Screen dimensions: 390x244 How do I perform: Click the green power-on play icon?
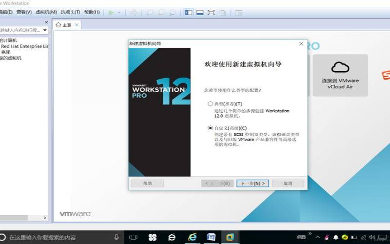pyautogui.click(x=111, y=12)
